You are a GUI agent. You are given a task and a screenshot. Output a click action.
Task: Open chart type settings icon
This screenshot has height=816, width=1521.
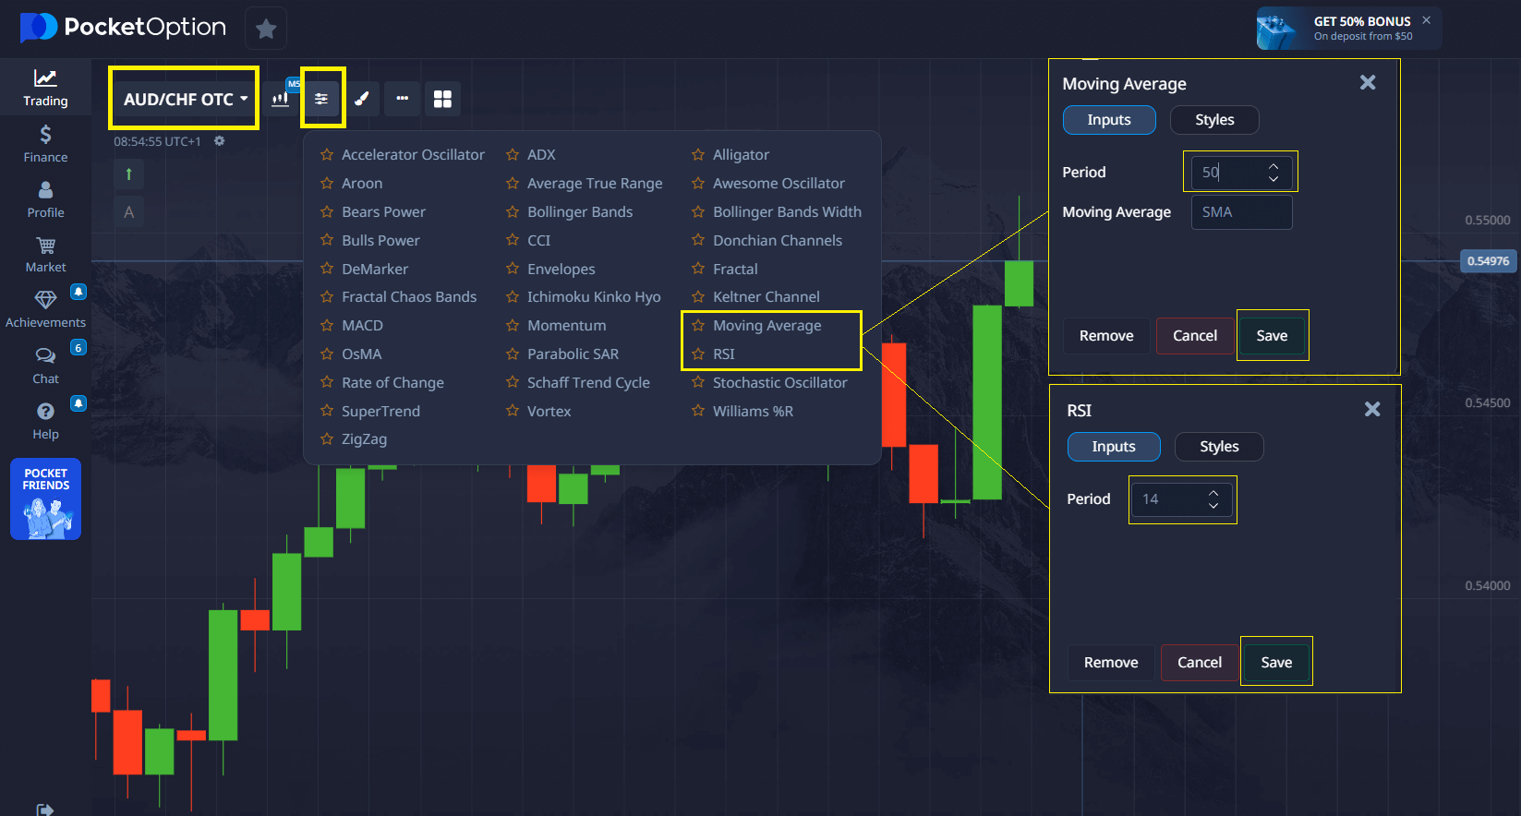[281, 99]
